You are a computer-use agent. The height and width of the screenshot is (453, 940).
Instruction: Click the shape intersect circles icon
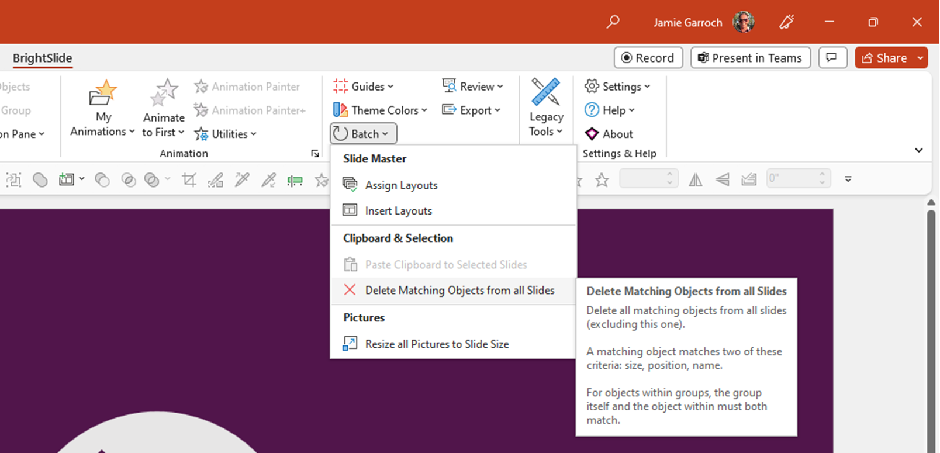coord(129,179)
